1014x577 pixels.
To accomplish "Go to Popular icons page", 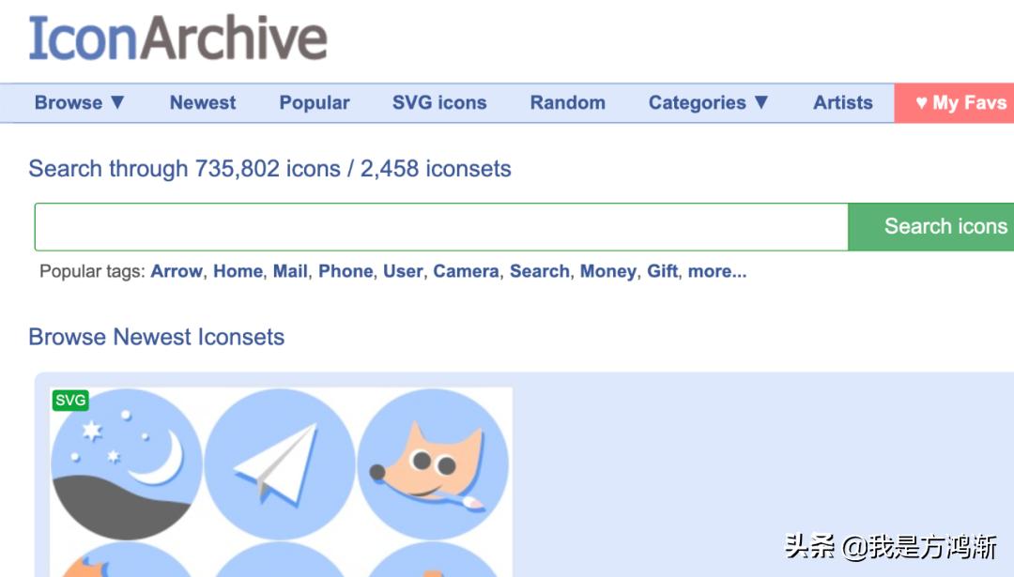I will [315, 103].
